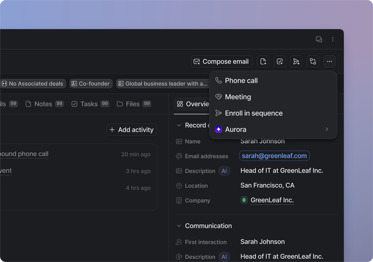The image size is (373, 262).
Task: Click the San Francisco, CA location value
Action: click(268, 185)
